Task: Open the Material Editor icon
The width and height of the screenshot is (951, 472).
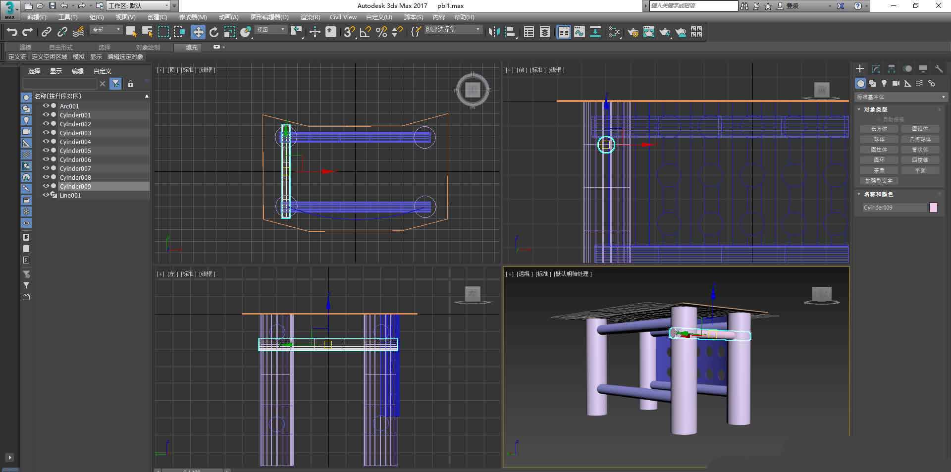Action: tap(615, 32)
